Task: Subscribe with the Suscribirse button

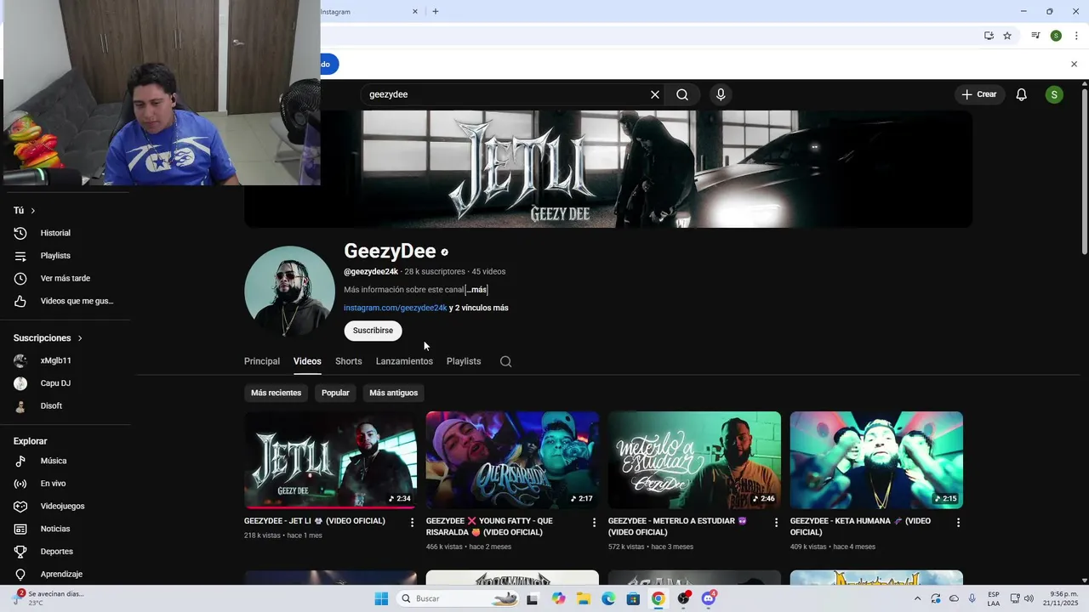Action: coord(373,331)
